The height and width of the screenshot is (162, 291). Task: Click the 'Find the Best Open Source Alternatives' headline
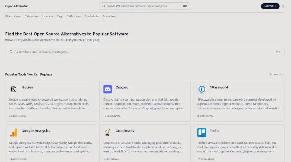click(x=67, y=34)
